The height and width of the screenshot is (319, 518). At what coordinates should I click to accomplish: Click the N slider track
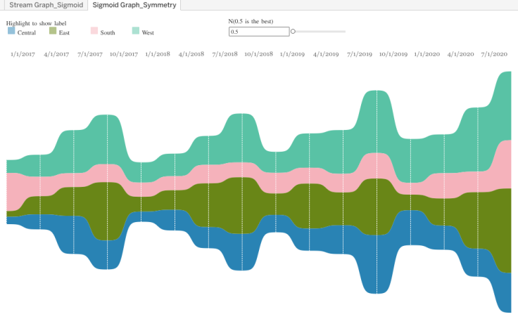tap(320, 32)
